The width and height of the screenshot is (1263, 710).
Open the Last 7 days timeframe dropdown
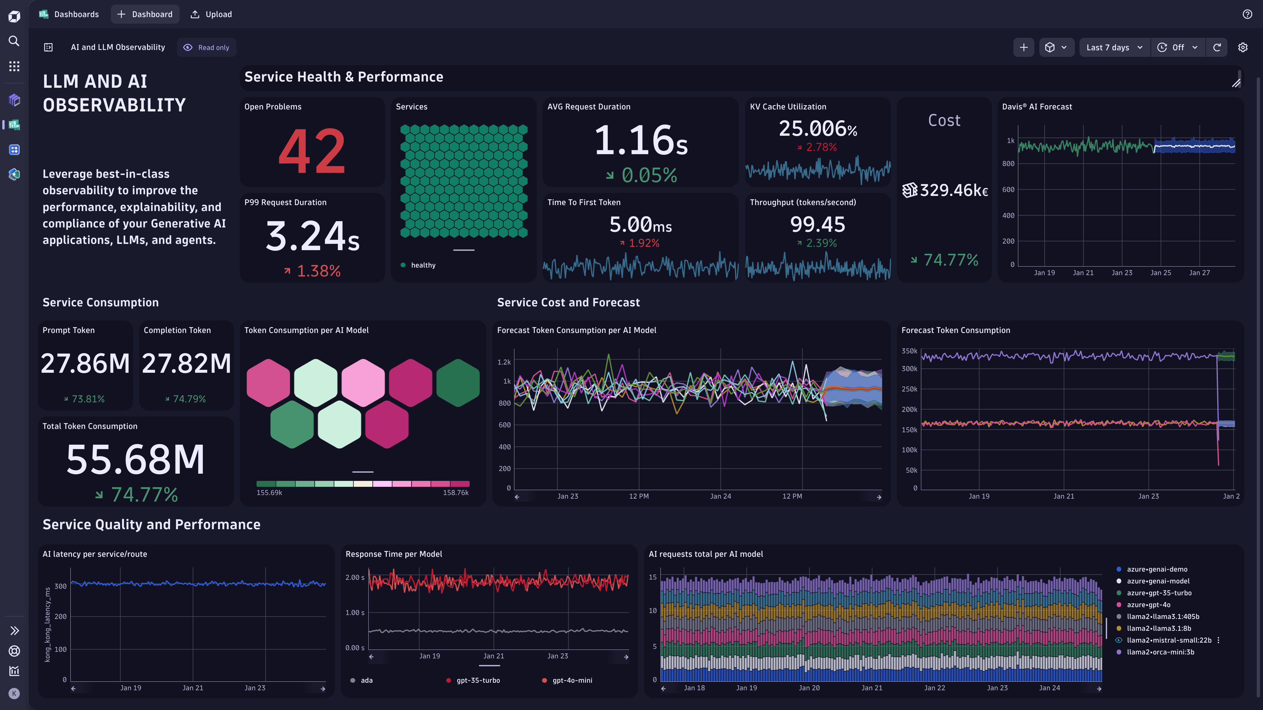pyautogui.click(x=1114, y=47)
